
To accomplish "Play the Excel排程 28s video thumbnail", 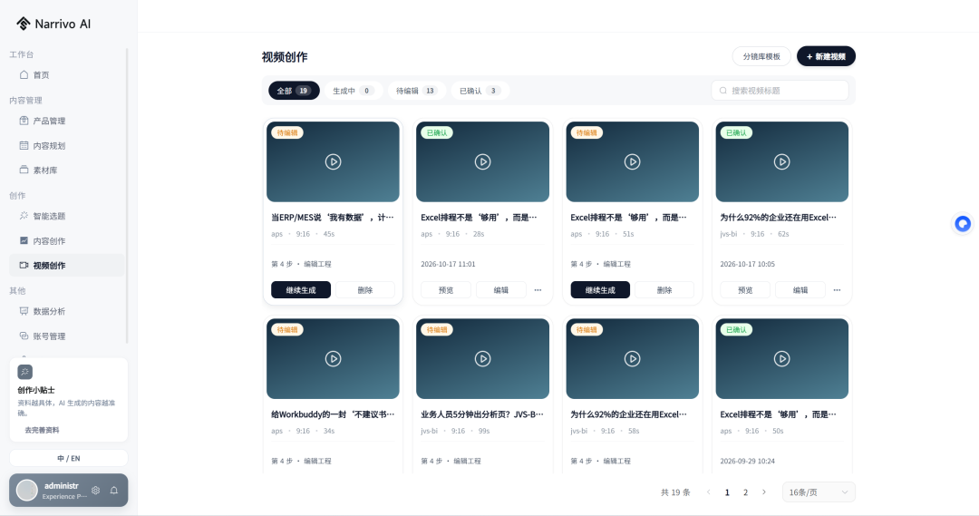I will tap(482, 161).
